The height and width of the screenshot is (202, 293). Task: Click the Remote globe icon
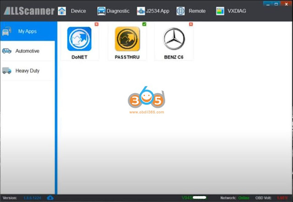(x=181, y=11)
